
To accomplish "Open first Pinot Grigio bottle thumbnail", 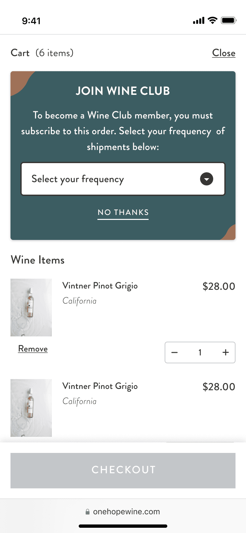I will click(x=31, y=307).
